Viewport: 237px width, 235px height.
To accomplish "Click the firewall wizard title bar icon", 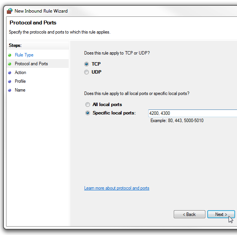I will tap(10, 11).
